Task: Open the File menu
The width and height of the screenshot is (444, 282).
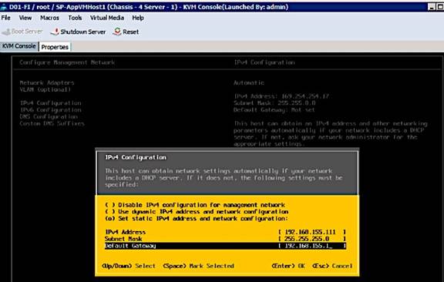Action: click(x=5, y=18)
